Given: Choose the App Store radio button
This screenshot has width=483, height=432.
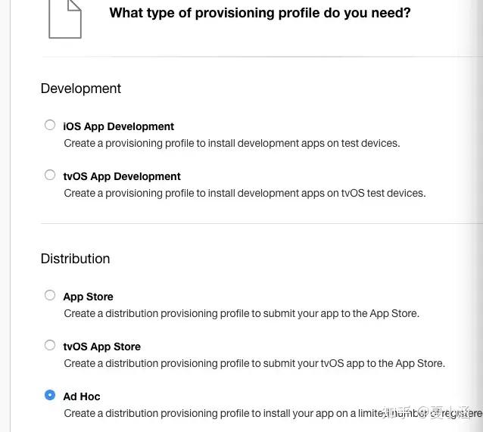Looking at the screenshot, I should point(50,295).
